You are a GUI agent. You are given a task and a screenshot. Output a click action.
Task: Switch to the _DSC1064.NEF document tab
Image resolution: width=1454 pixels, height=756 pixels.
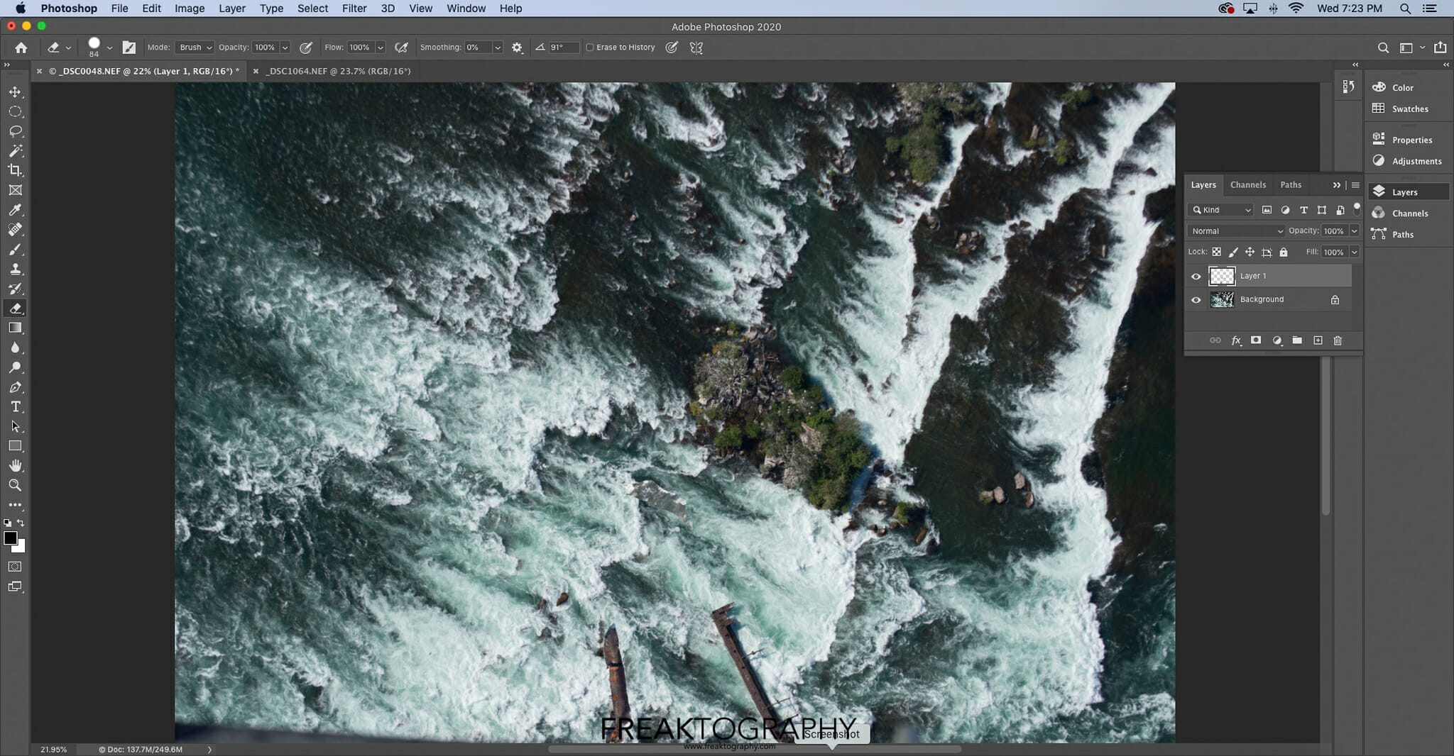coord(338,71)
